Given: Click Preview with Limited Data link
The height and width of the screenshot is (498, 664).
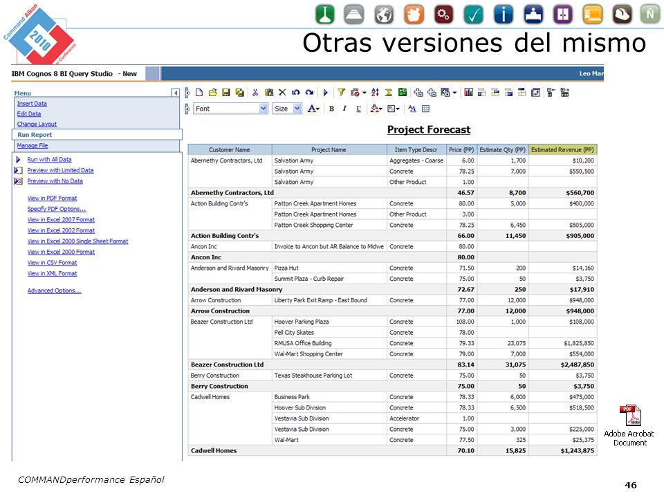Looking at the screenshot, I should click(61, 170).
